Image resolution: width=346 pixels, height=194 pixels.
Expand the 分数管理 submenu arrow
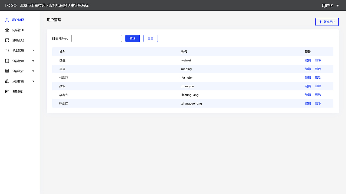tap(34, 61)
